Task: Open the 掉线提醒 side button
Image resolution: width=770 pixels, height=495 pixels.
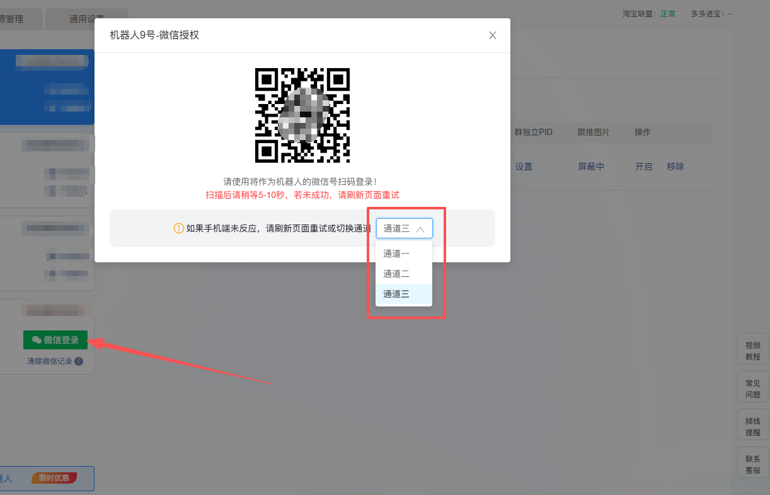Action: 753,427
